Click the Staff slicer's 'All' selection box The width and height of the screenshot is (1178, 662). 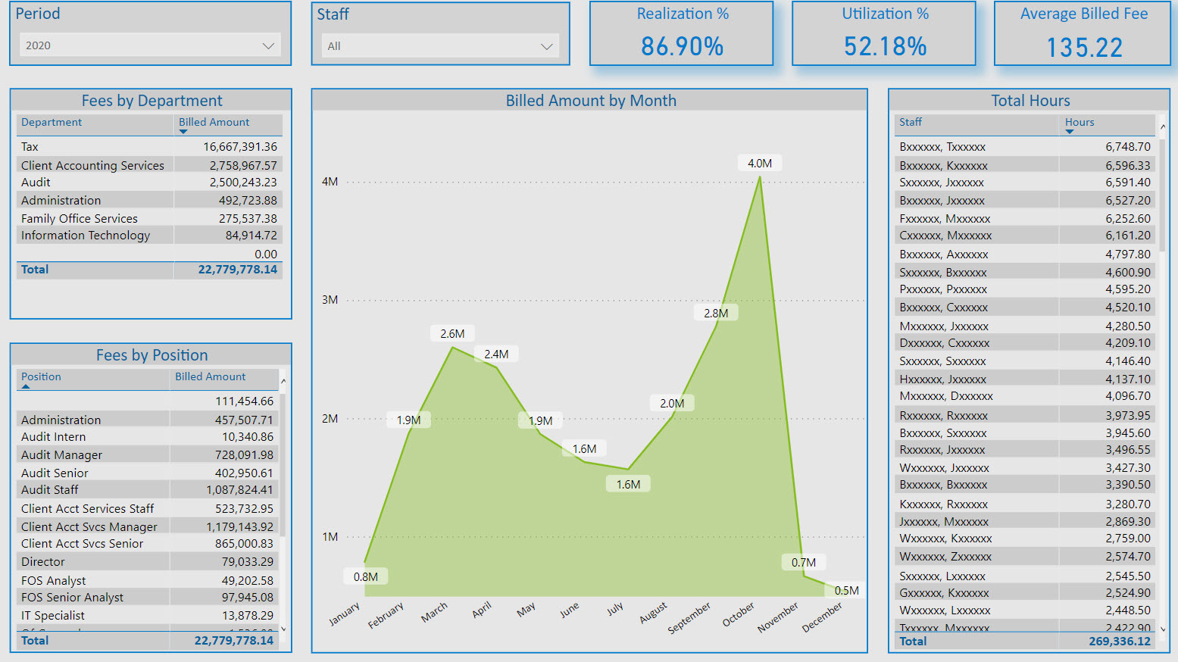click(432, 46)
